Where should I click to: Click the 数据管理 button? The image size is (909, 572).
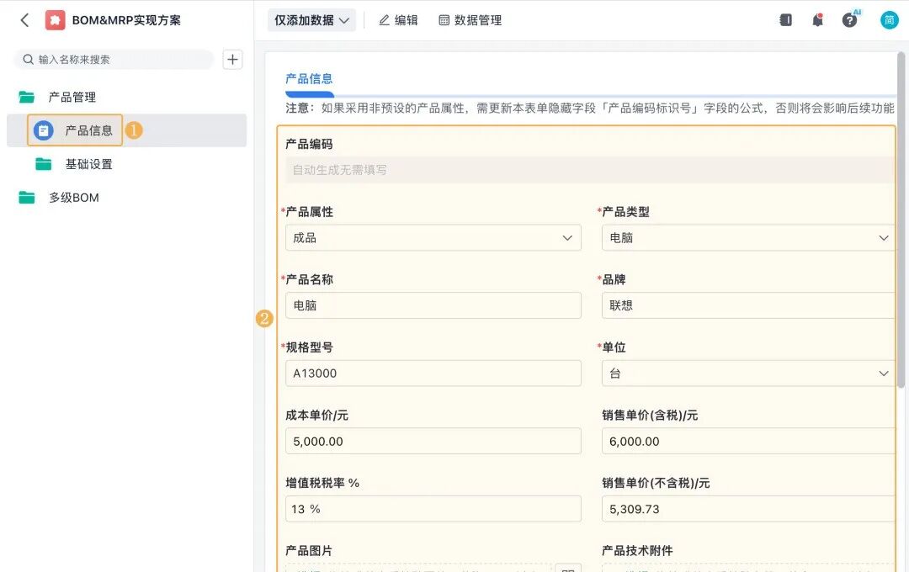click(x=470, y=20)
